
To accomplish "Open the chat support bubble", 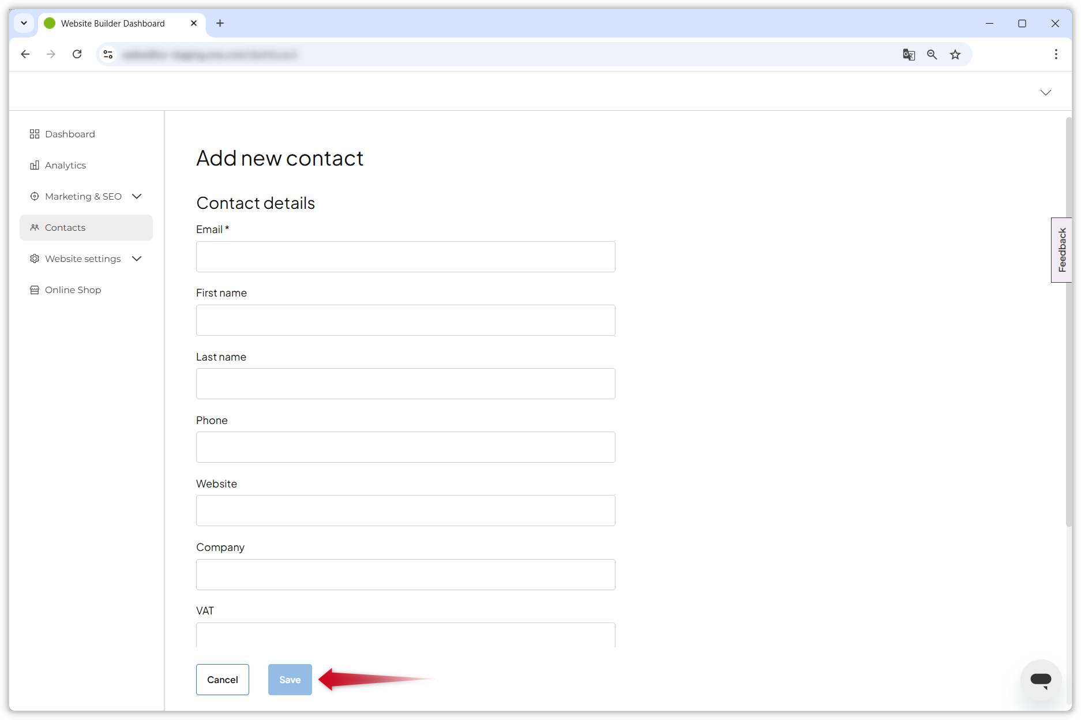I will pyautogui.click(x=1041, y=680).
